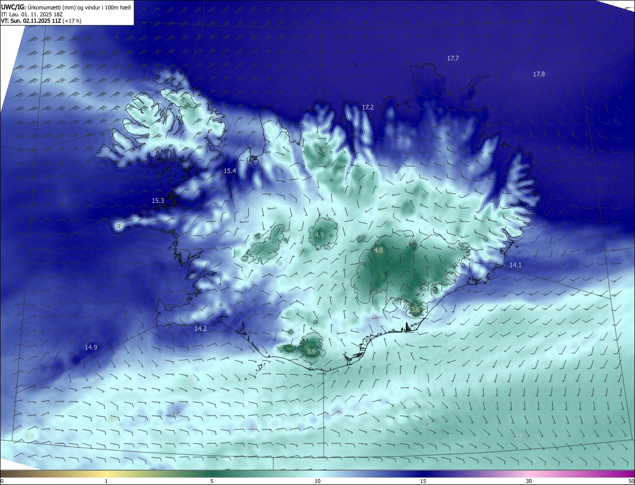Click the 14.1 value label on the map
Image resolution: width=635 pixels, height=485 pixels.
515,265
